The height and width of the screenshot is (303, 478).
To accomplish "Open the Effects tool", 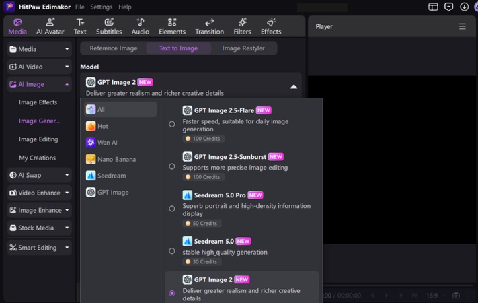I will point(271,26).
